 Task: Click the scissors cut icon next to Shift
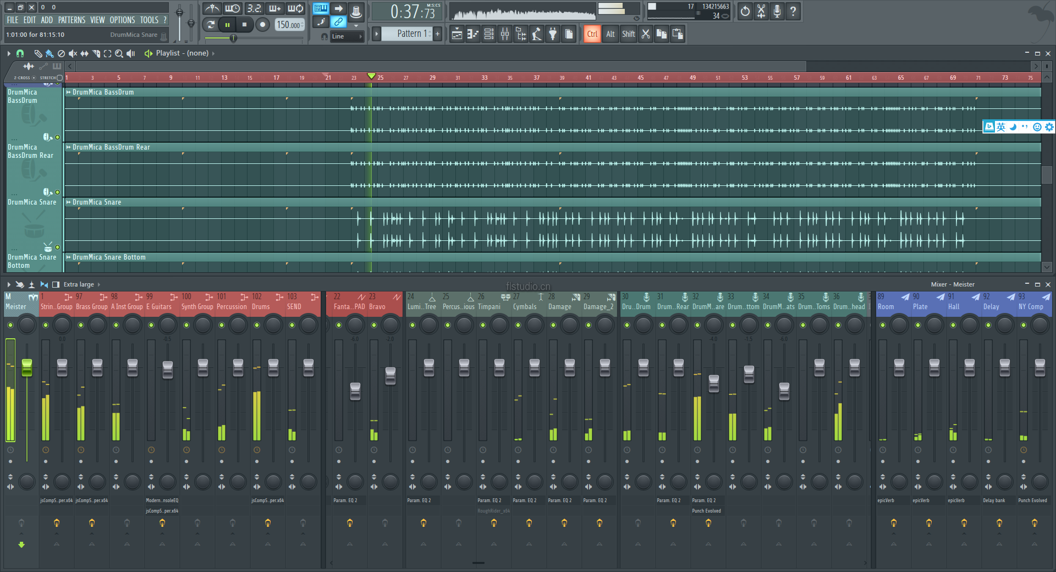click(646, 34)
